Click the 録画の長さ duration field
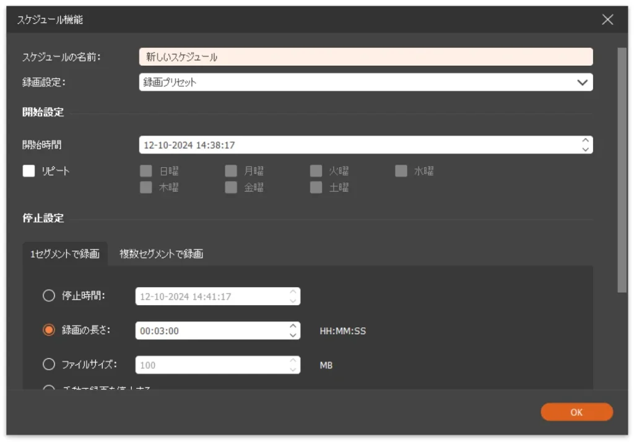634x442 pixels. [211, 331]
